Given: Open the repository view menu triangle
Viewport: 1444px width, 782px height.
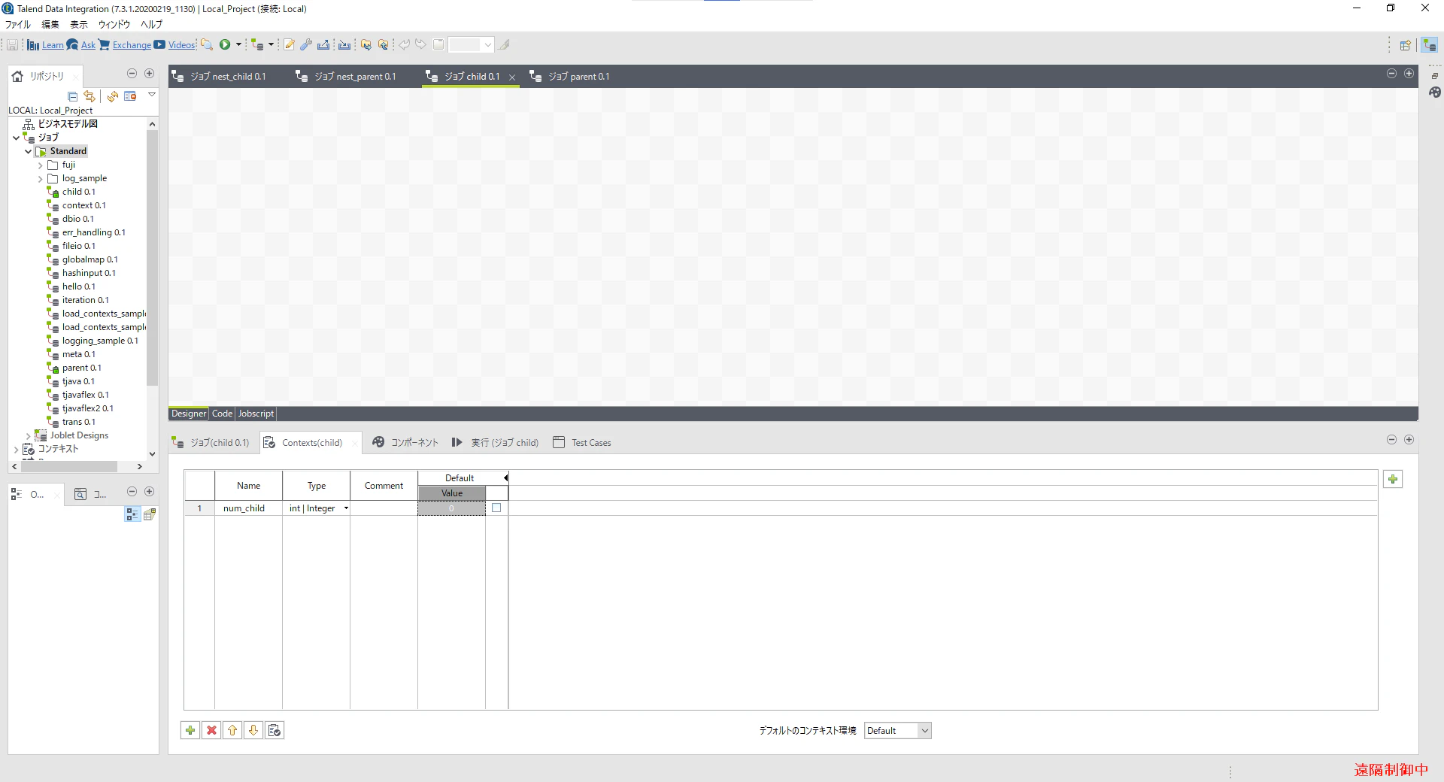Looking at the screenshot, I should (151, 95).
